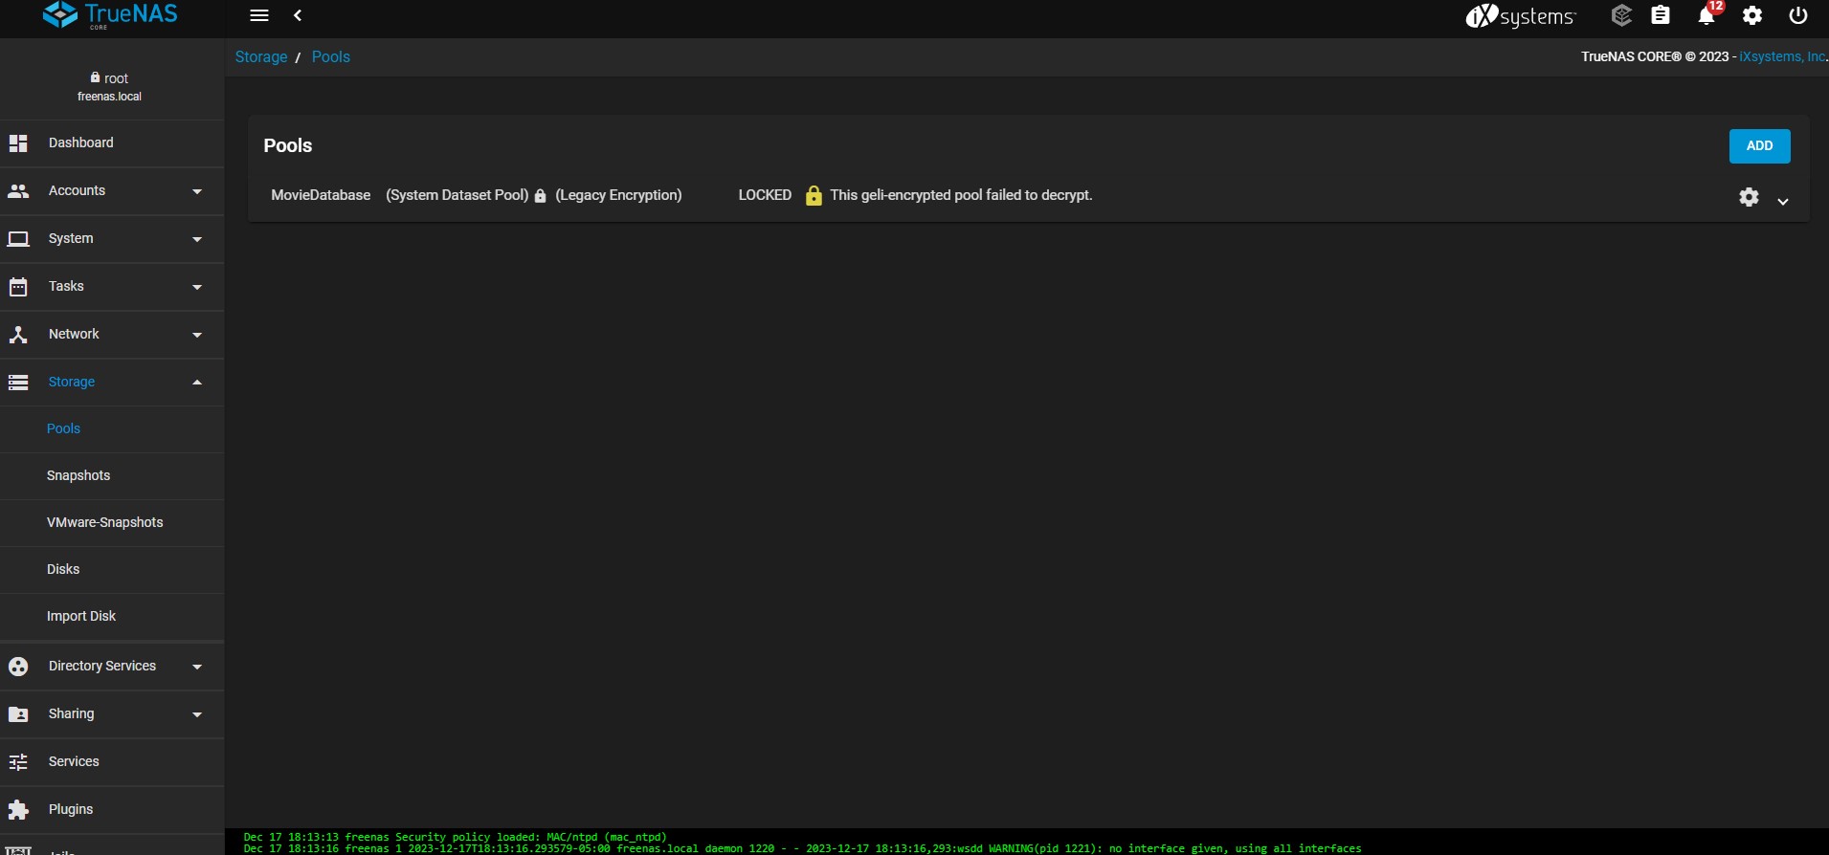Click the Network nodes icon
Viewport: 1829px width, 855px height.
(x=18, y=335)
